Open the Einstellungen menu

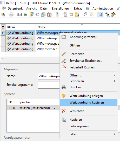click(x=61, y=9)
